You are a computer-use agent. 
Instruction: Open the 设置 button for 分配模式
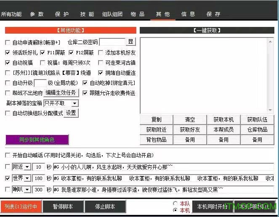71,113
